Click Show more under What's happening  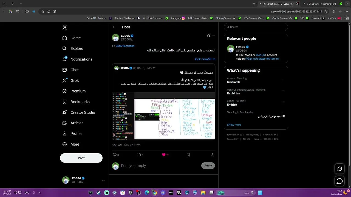click(234, 125)
